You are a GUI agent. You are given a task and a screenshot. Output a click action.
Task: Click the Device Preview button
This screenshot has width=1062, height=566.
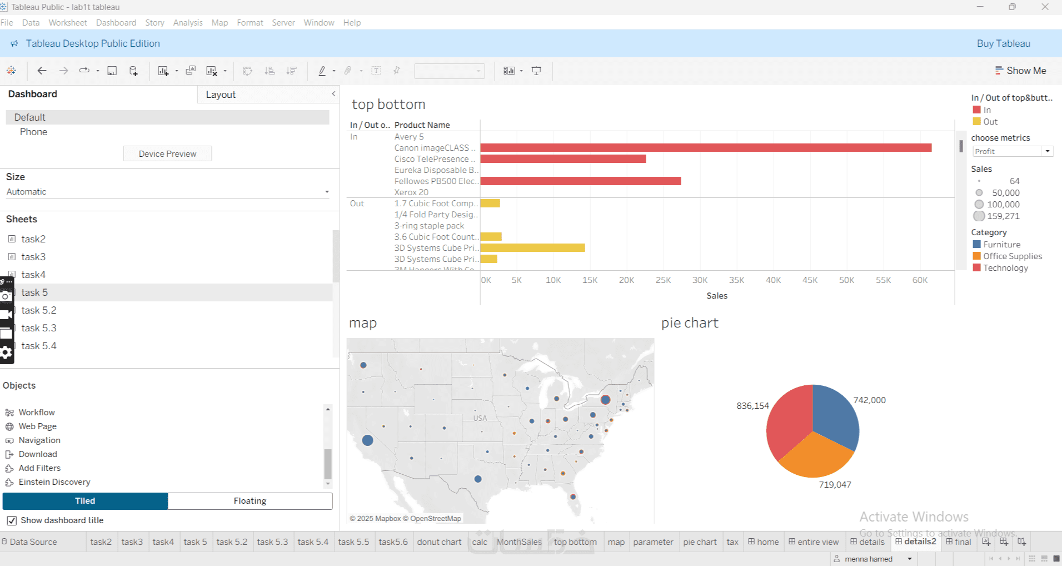[167, 153]
